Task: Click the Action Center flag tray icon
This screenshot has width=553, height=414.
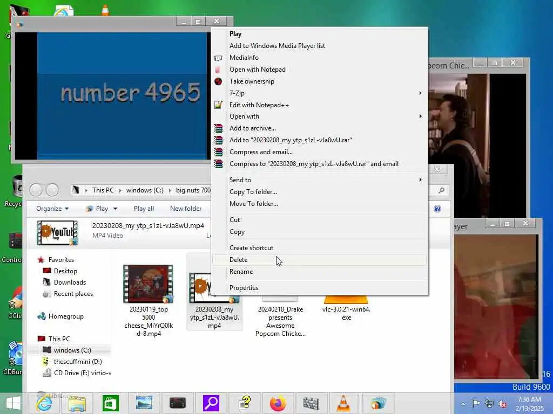Action: [x=476, y=404]
